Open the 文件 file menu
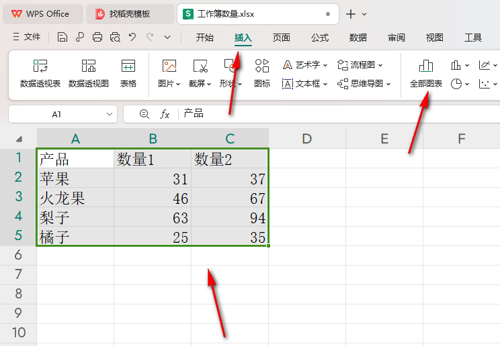 pos(27,37)
